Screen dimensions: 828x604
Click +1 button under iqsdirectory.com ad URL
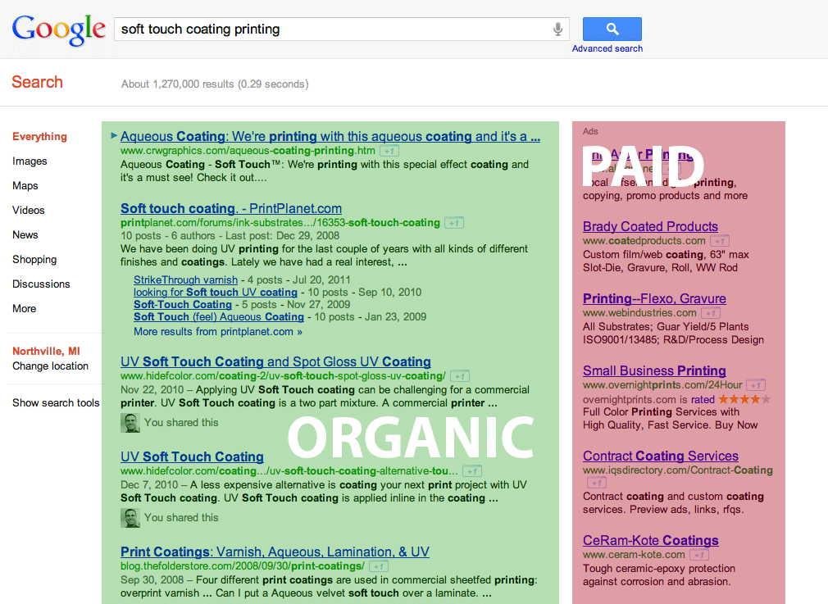pyautogui.click(x=597, y=483)
